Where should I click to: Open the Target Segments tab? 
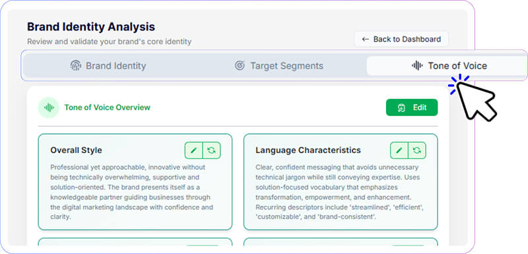click(x=279, y=65)
